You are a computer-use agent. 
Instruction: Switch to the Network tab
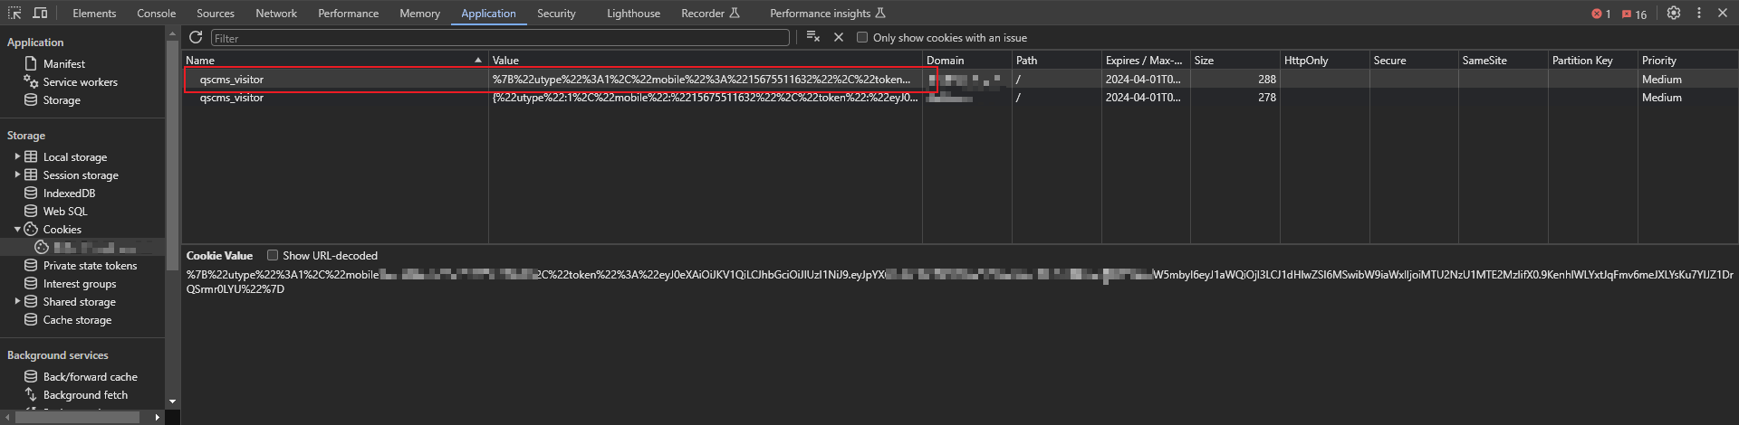click(x=276, y=13)
